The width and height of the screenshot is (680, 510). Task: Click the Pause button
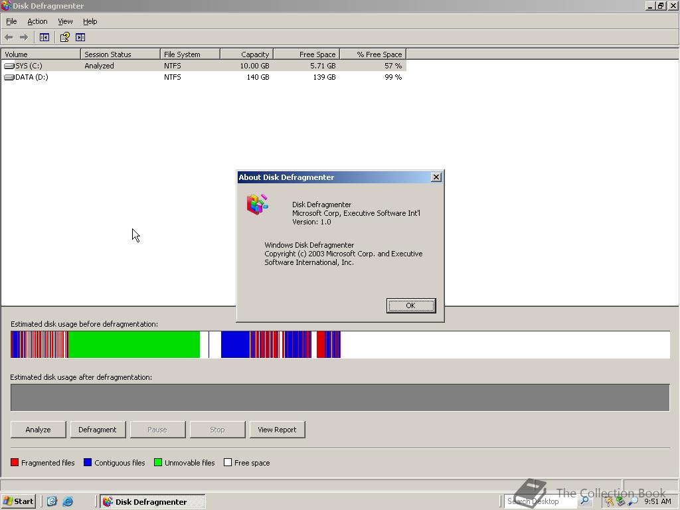point(157,430)
